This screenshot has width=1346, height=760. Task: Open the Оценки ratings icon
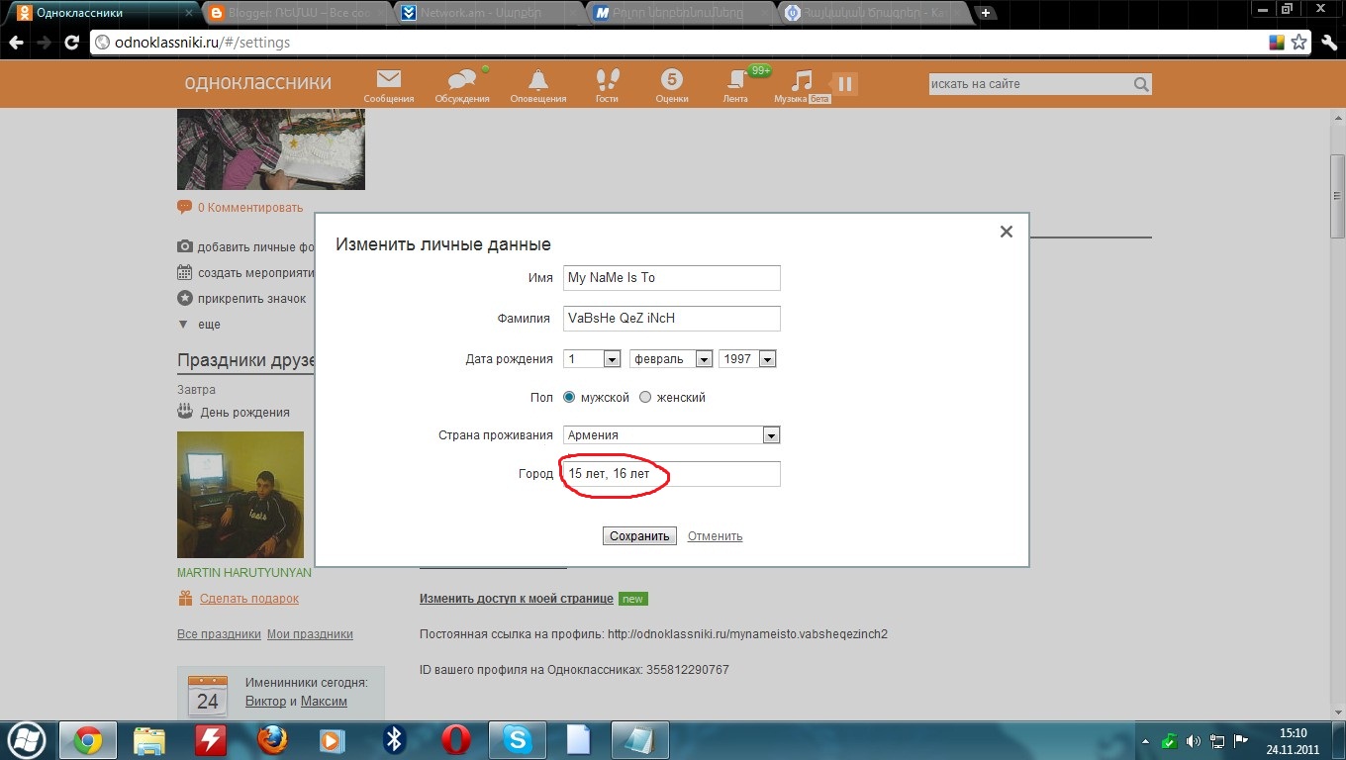[671, 86]
